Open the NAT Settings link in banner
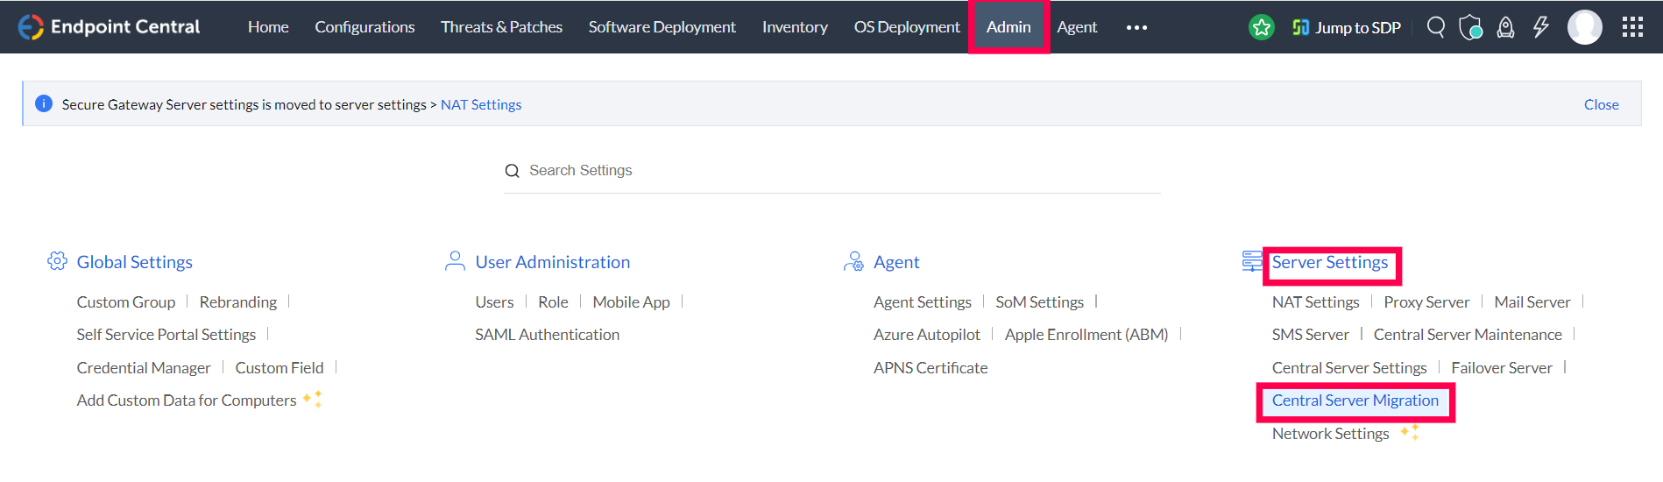The image size is (1663, 482). [481, 104]
